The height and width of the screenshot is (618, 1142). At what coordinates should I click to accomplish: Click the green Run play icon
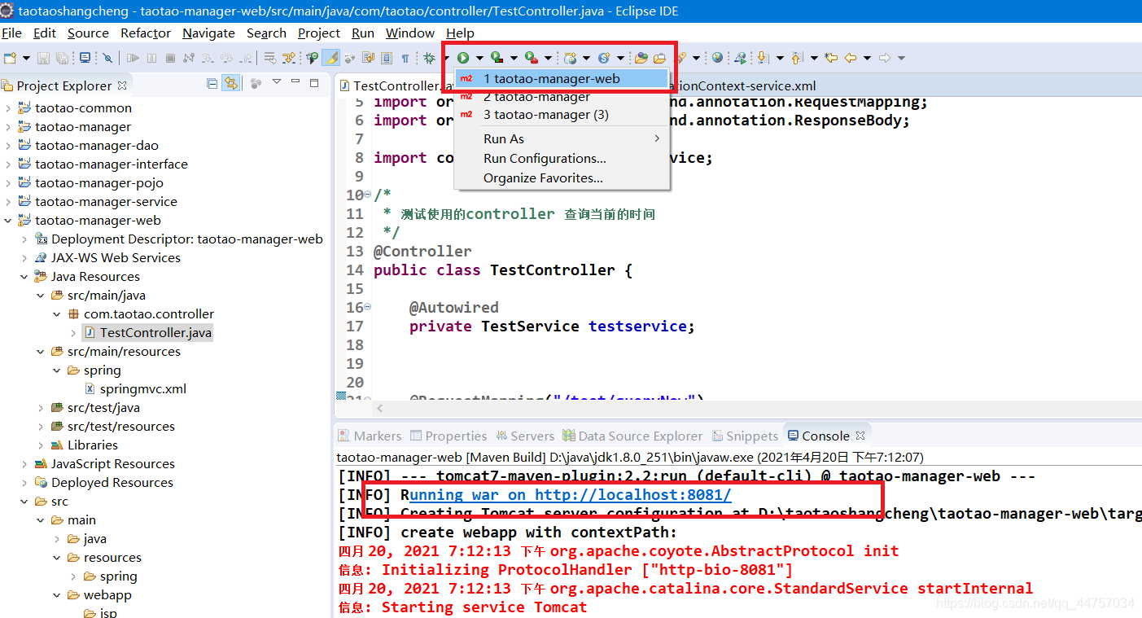(x=462, y=58)
